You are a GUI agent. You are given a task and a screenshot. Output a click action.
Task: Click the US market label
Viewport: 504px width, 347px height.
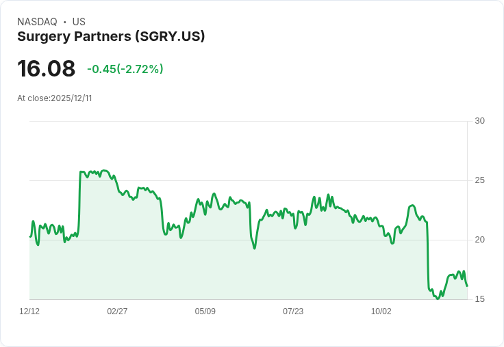point(79,22)
